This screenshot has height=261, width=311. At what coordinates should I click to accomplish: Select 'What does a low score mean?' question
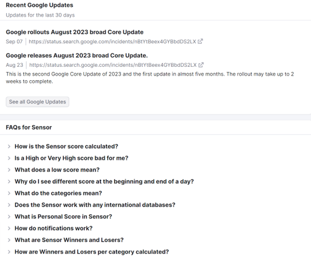[57, 170]
